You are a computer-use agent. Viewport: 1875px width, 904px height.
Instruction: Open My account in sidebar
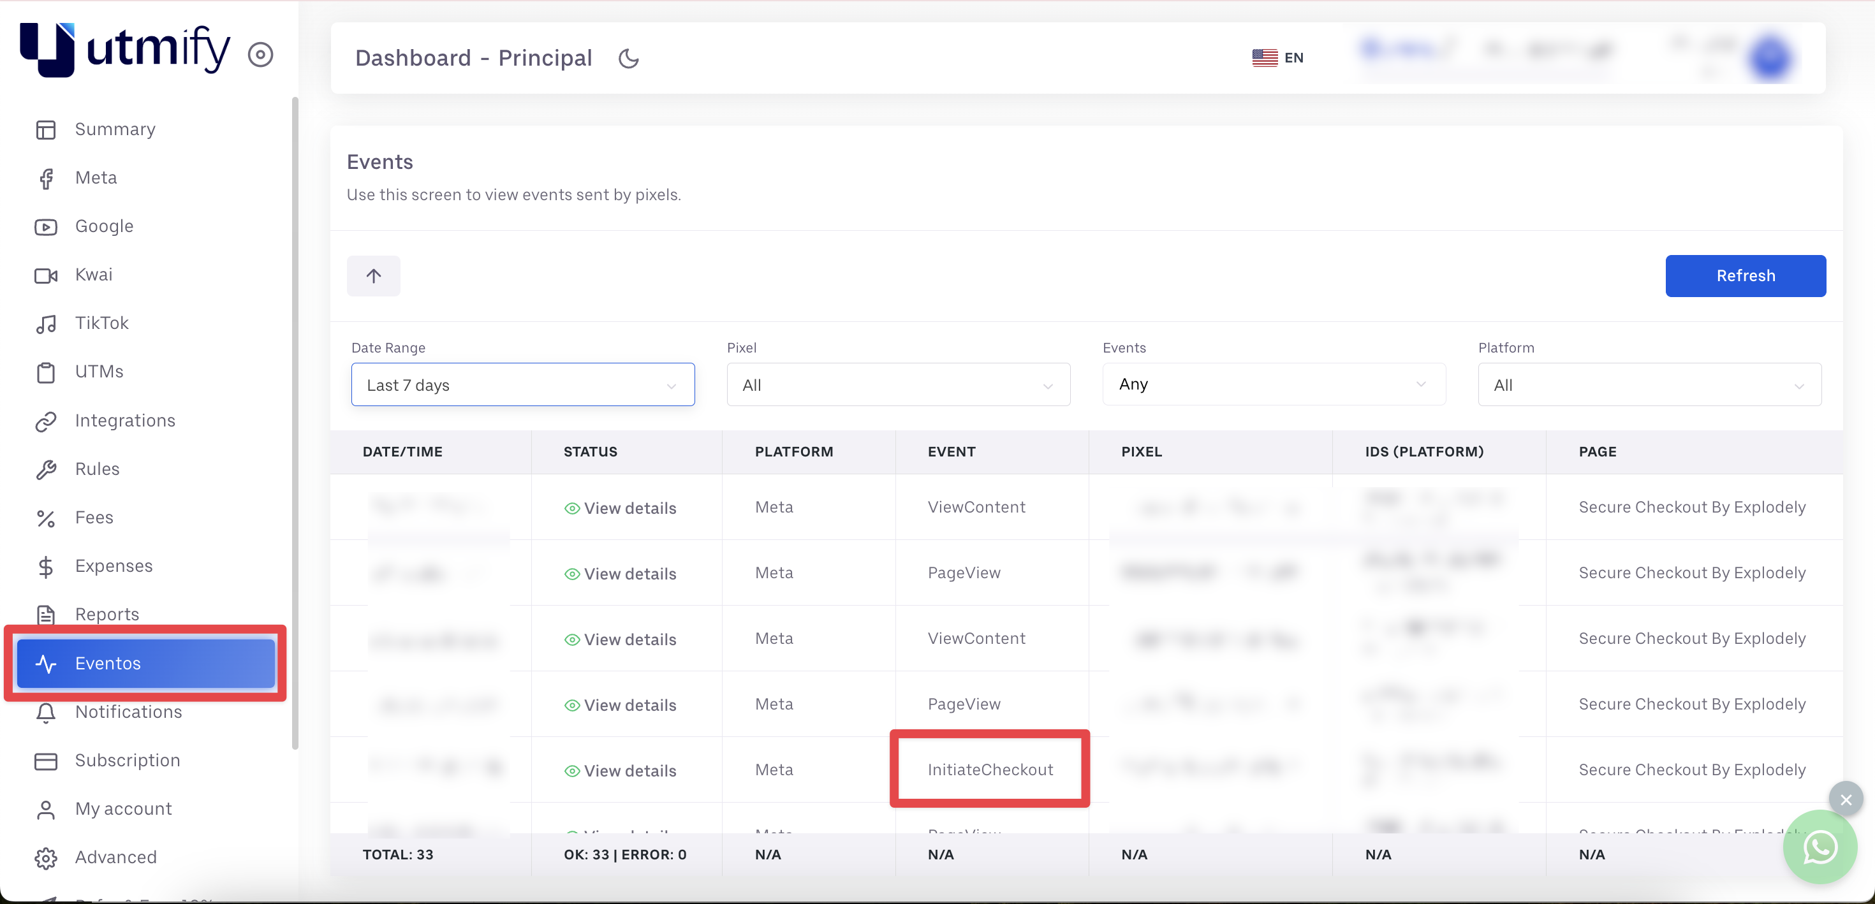[x=124, y=810]
